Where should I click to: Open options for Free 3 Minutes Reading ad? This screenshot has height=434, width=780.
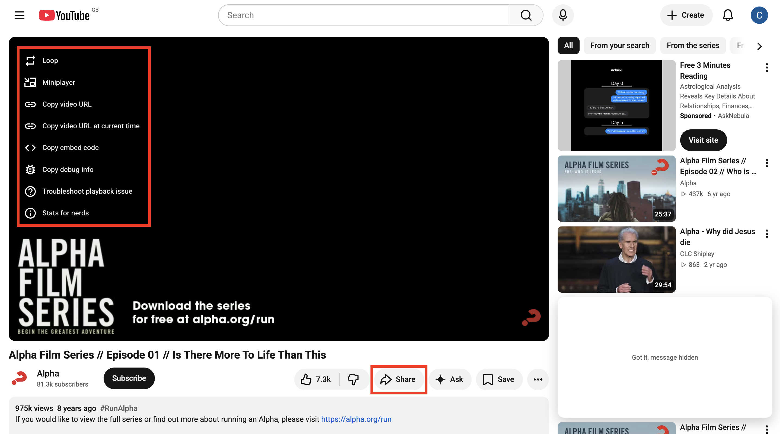click(x=767, y=67)
